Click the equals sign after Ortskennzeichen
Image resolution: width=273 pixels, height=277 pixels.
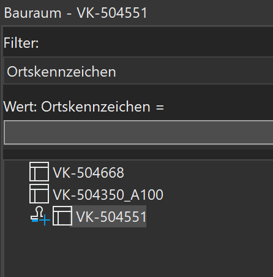click(x=160, y=107)
